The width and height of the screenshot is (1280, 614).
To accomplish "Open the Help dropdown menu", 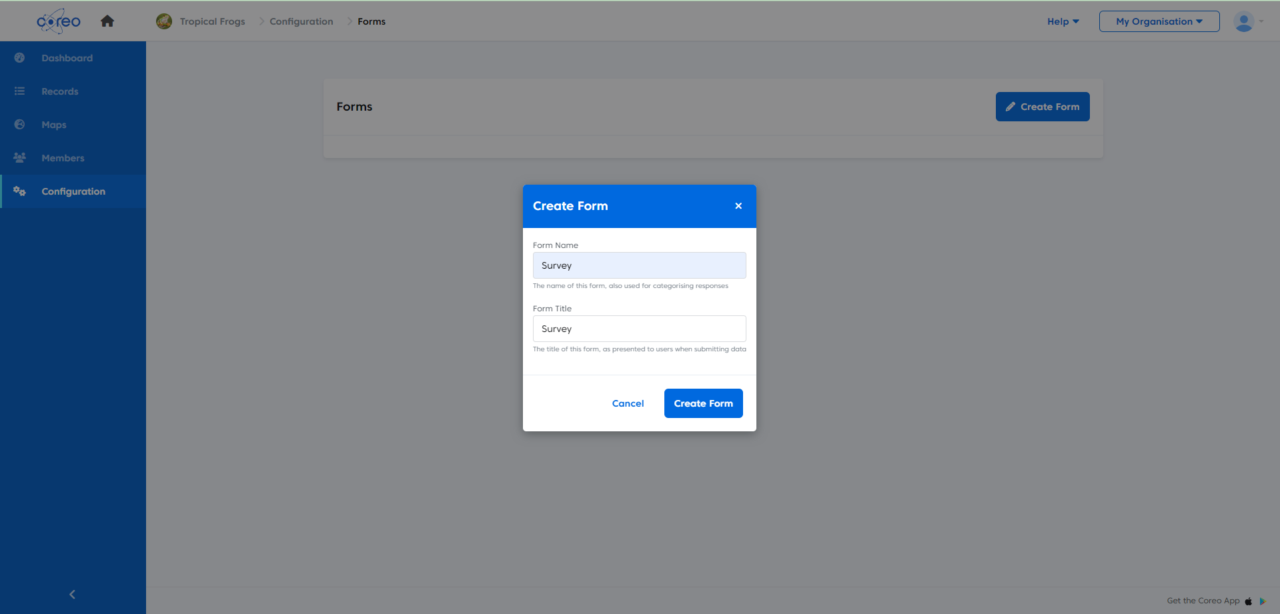I will tap(1062, 21).
